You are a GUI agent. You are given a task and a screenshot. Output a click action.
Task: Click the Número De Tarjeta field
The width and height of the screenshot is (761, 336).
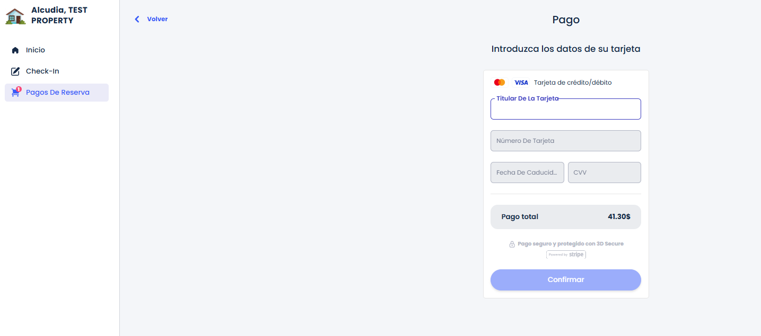click(565, 141)
